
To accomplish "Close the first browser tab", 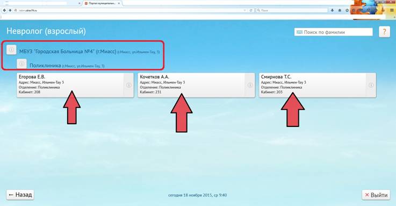I will (80, 3).
